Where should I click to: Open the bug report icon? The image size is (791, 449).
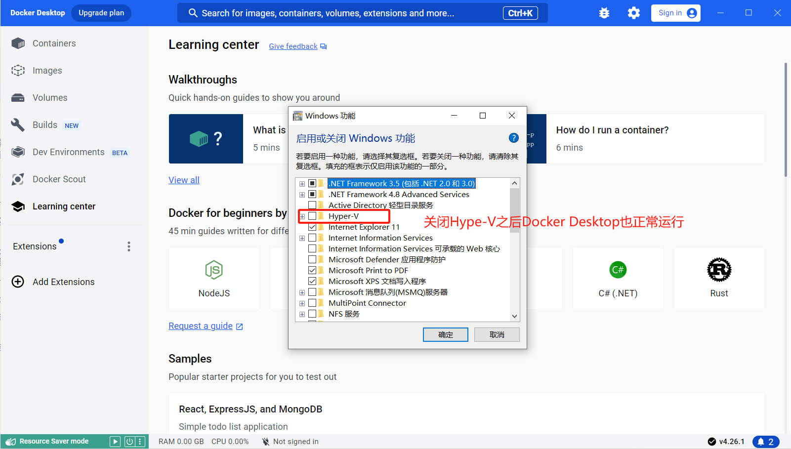pyautogui.click(x=604, y=13)
